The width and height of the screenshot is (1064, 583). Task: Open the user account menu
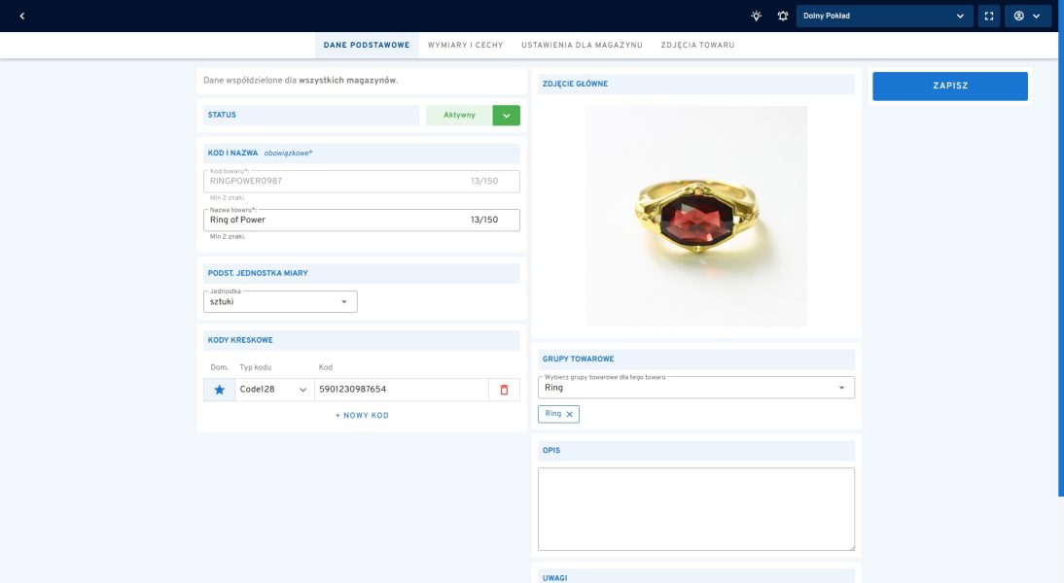(1027, 16)
